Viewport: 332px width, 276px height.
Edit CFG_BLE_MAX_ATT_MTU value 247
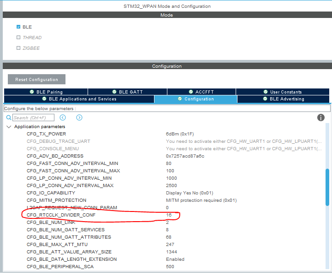[170, 245]
